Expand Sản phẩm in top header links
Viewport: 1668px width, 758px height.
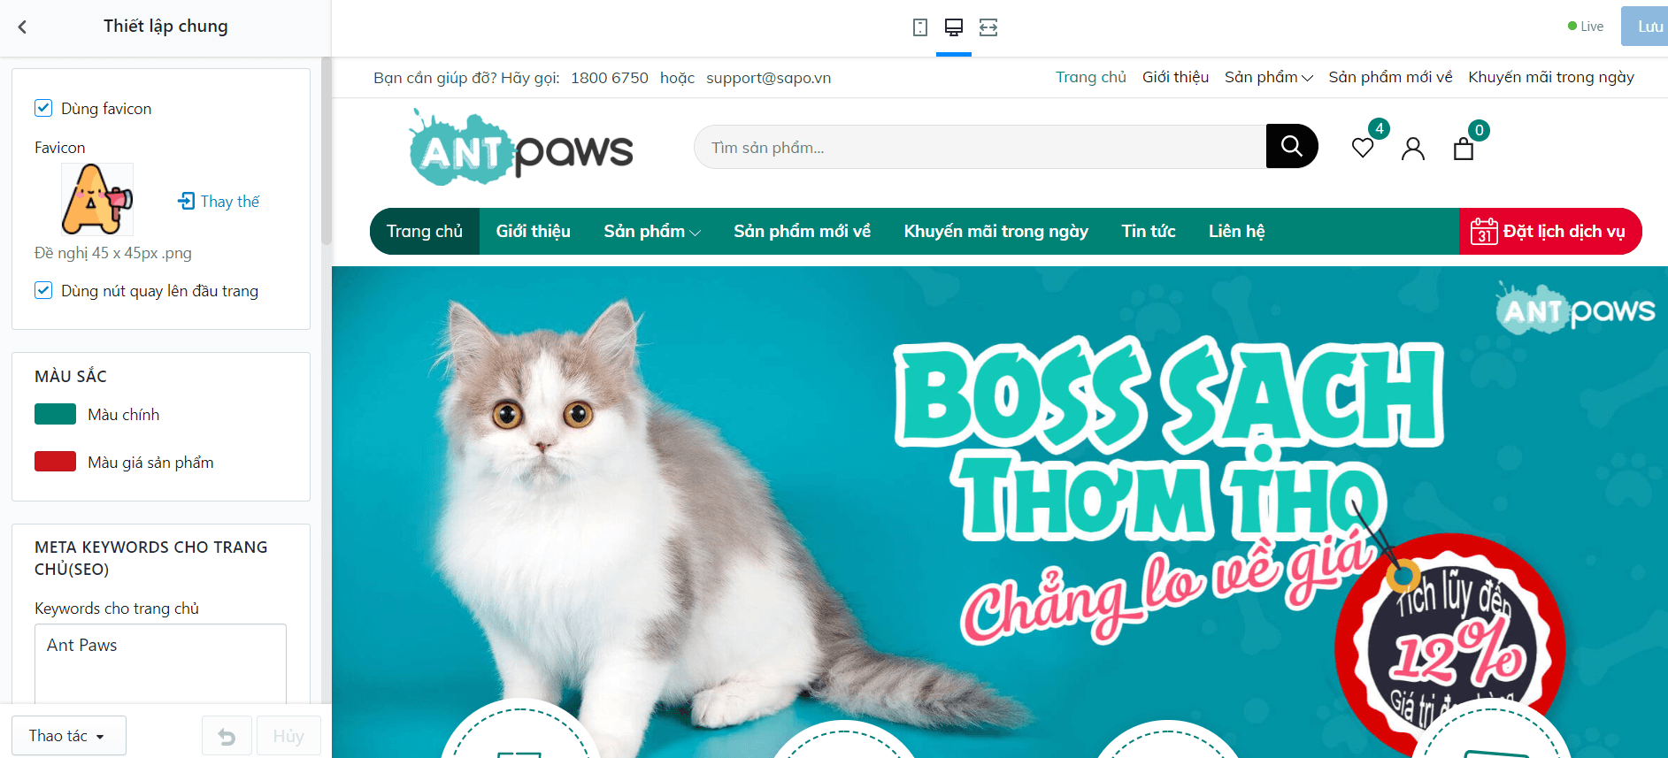[1268, 77]
